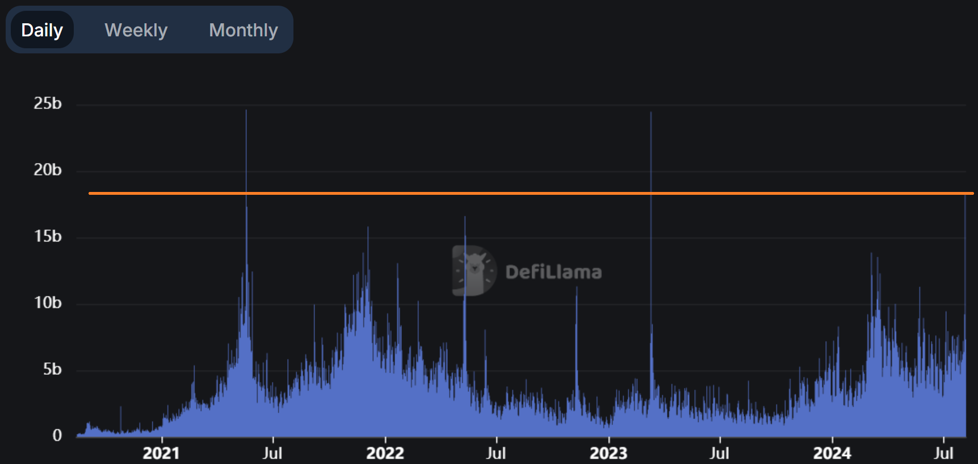Click the 5b y-axis label
Viewport: 978px width, 464px height.
coord(52,369)
